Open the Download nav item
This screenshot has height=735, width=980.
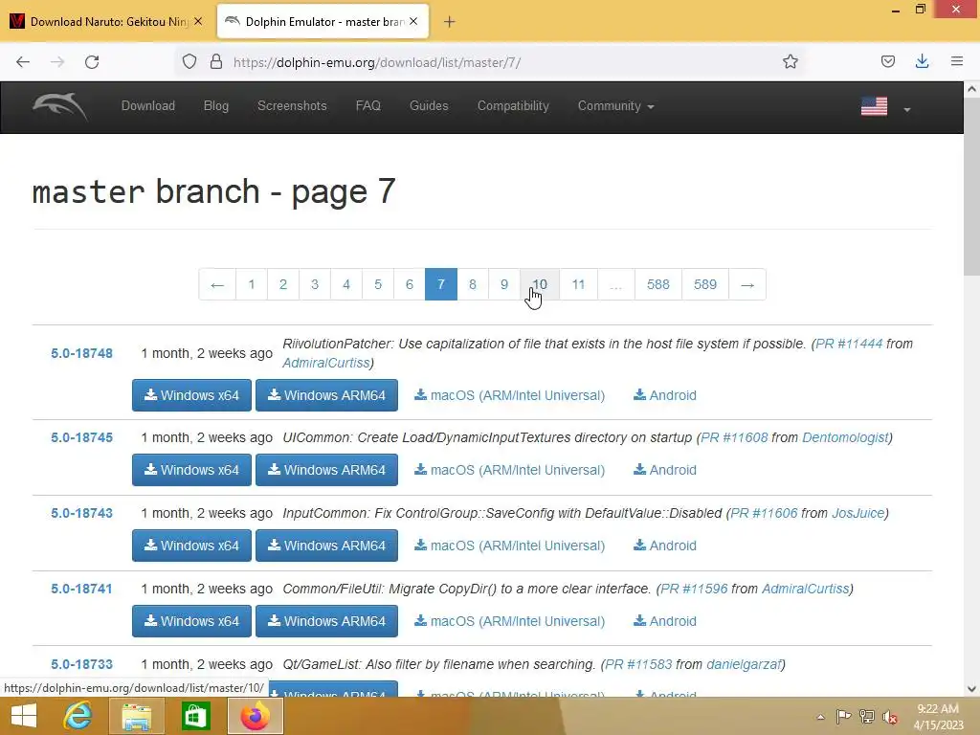click(148, 105)
